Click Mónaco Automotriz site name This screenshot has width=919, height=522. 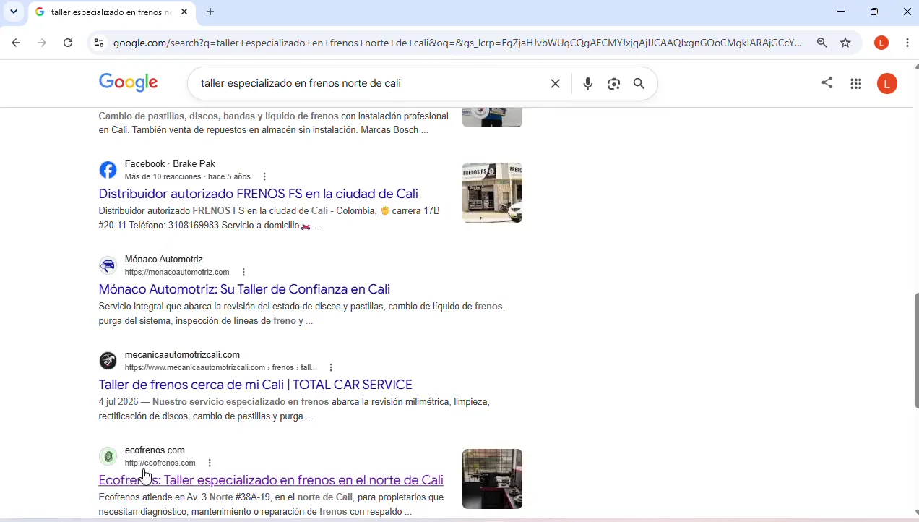click(x=164, y=260)
